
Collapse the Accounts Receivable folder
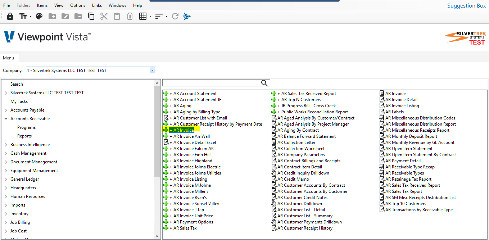[6, 119]
